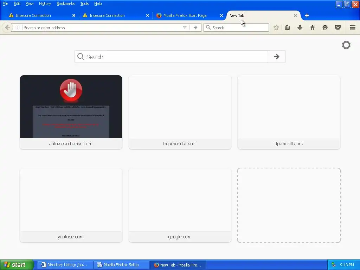The height and width of the screenshot is (270, 360).
Task: Open the View menu
Action: [30, 4]
